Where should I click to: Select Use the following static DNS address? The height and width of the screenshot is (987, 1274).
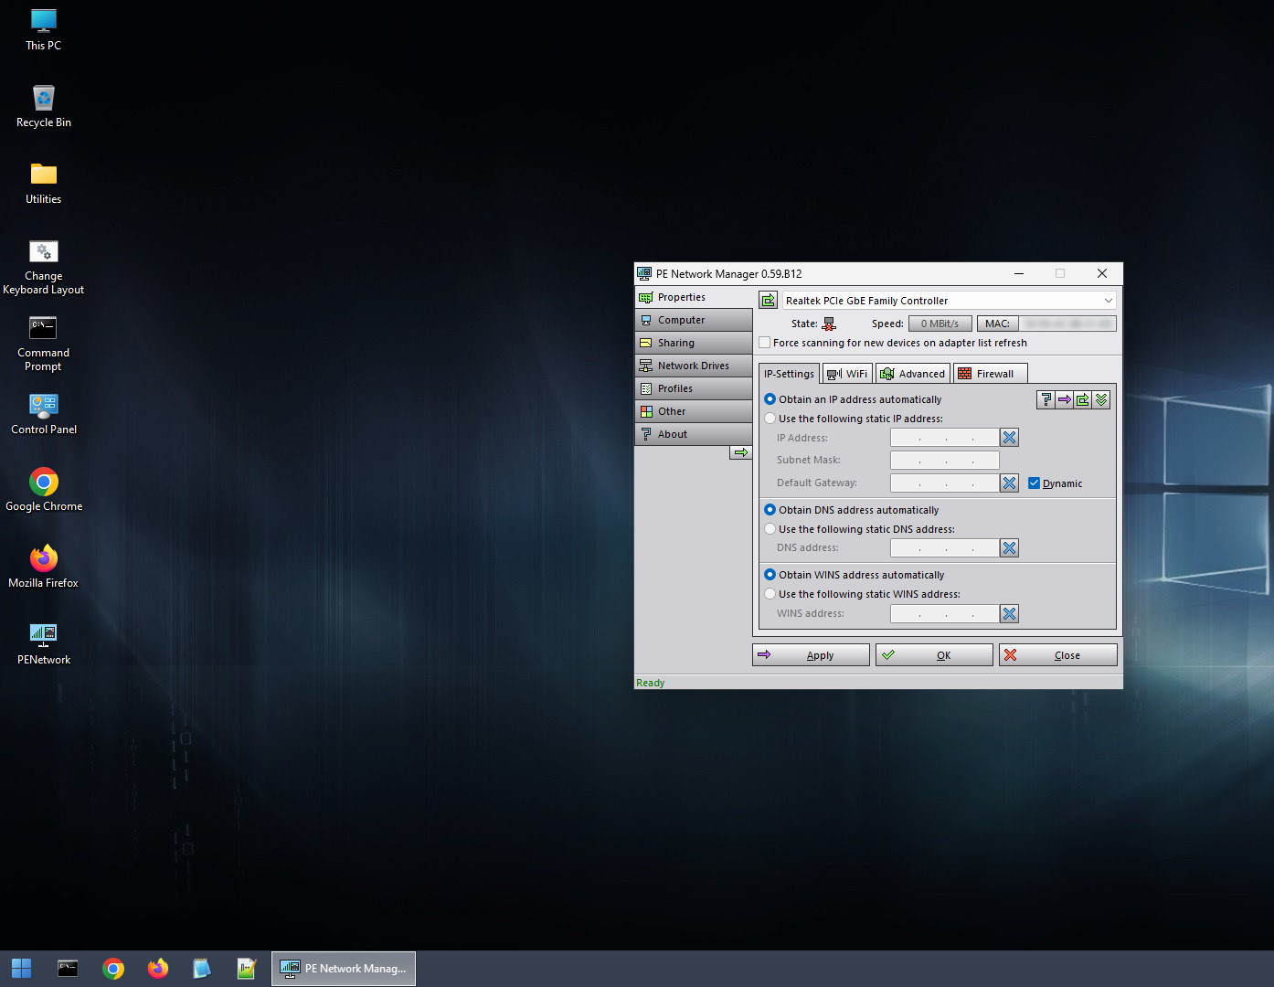[x=770, y=529]
